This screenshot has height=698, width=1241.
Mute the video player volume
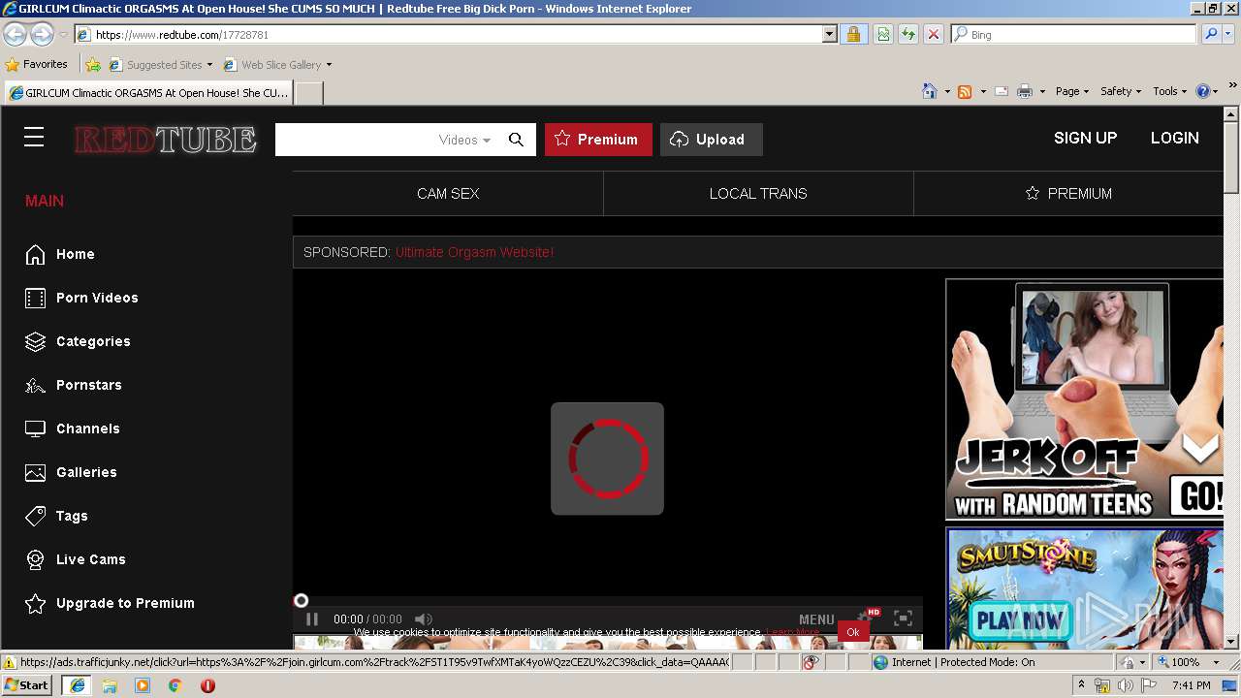click(423, 619)
